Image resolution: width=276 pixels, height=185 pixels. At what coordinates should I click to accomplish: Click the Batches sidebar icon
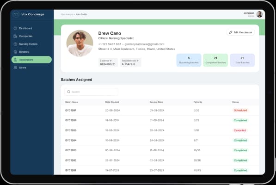pos(15,52)
